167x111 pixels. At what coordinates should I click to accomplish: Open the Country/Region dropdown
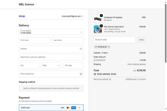pos(51,32)
